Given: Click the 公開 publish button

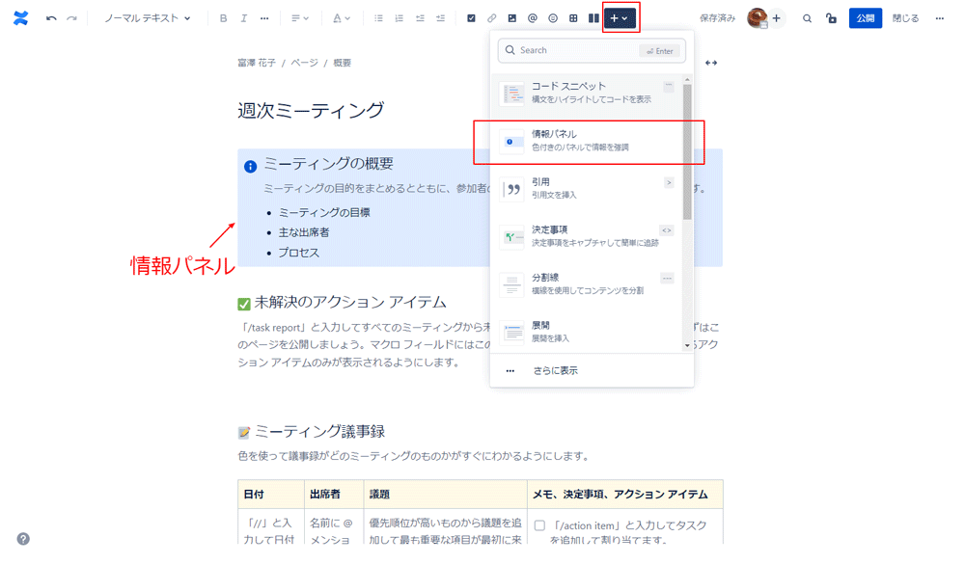Looking at the screenshot, I should 866,18.
